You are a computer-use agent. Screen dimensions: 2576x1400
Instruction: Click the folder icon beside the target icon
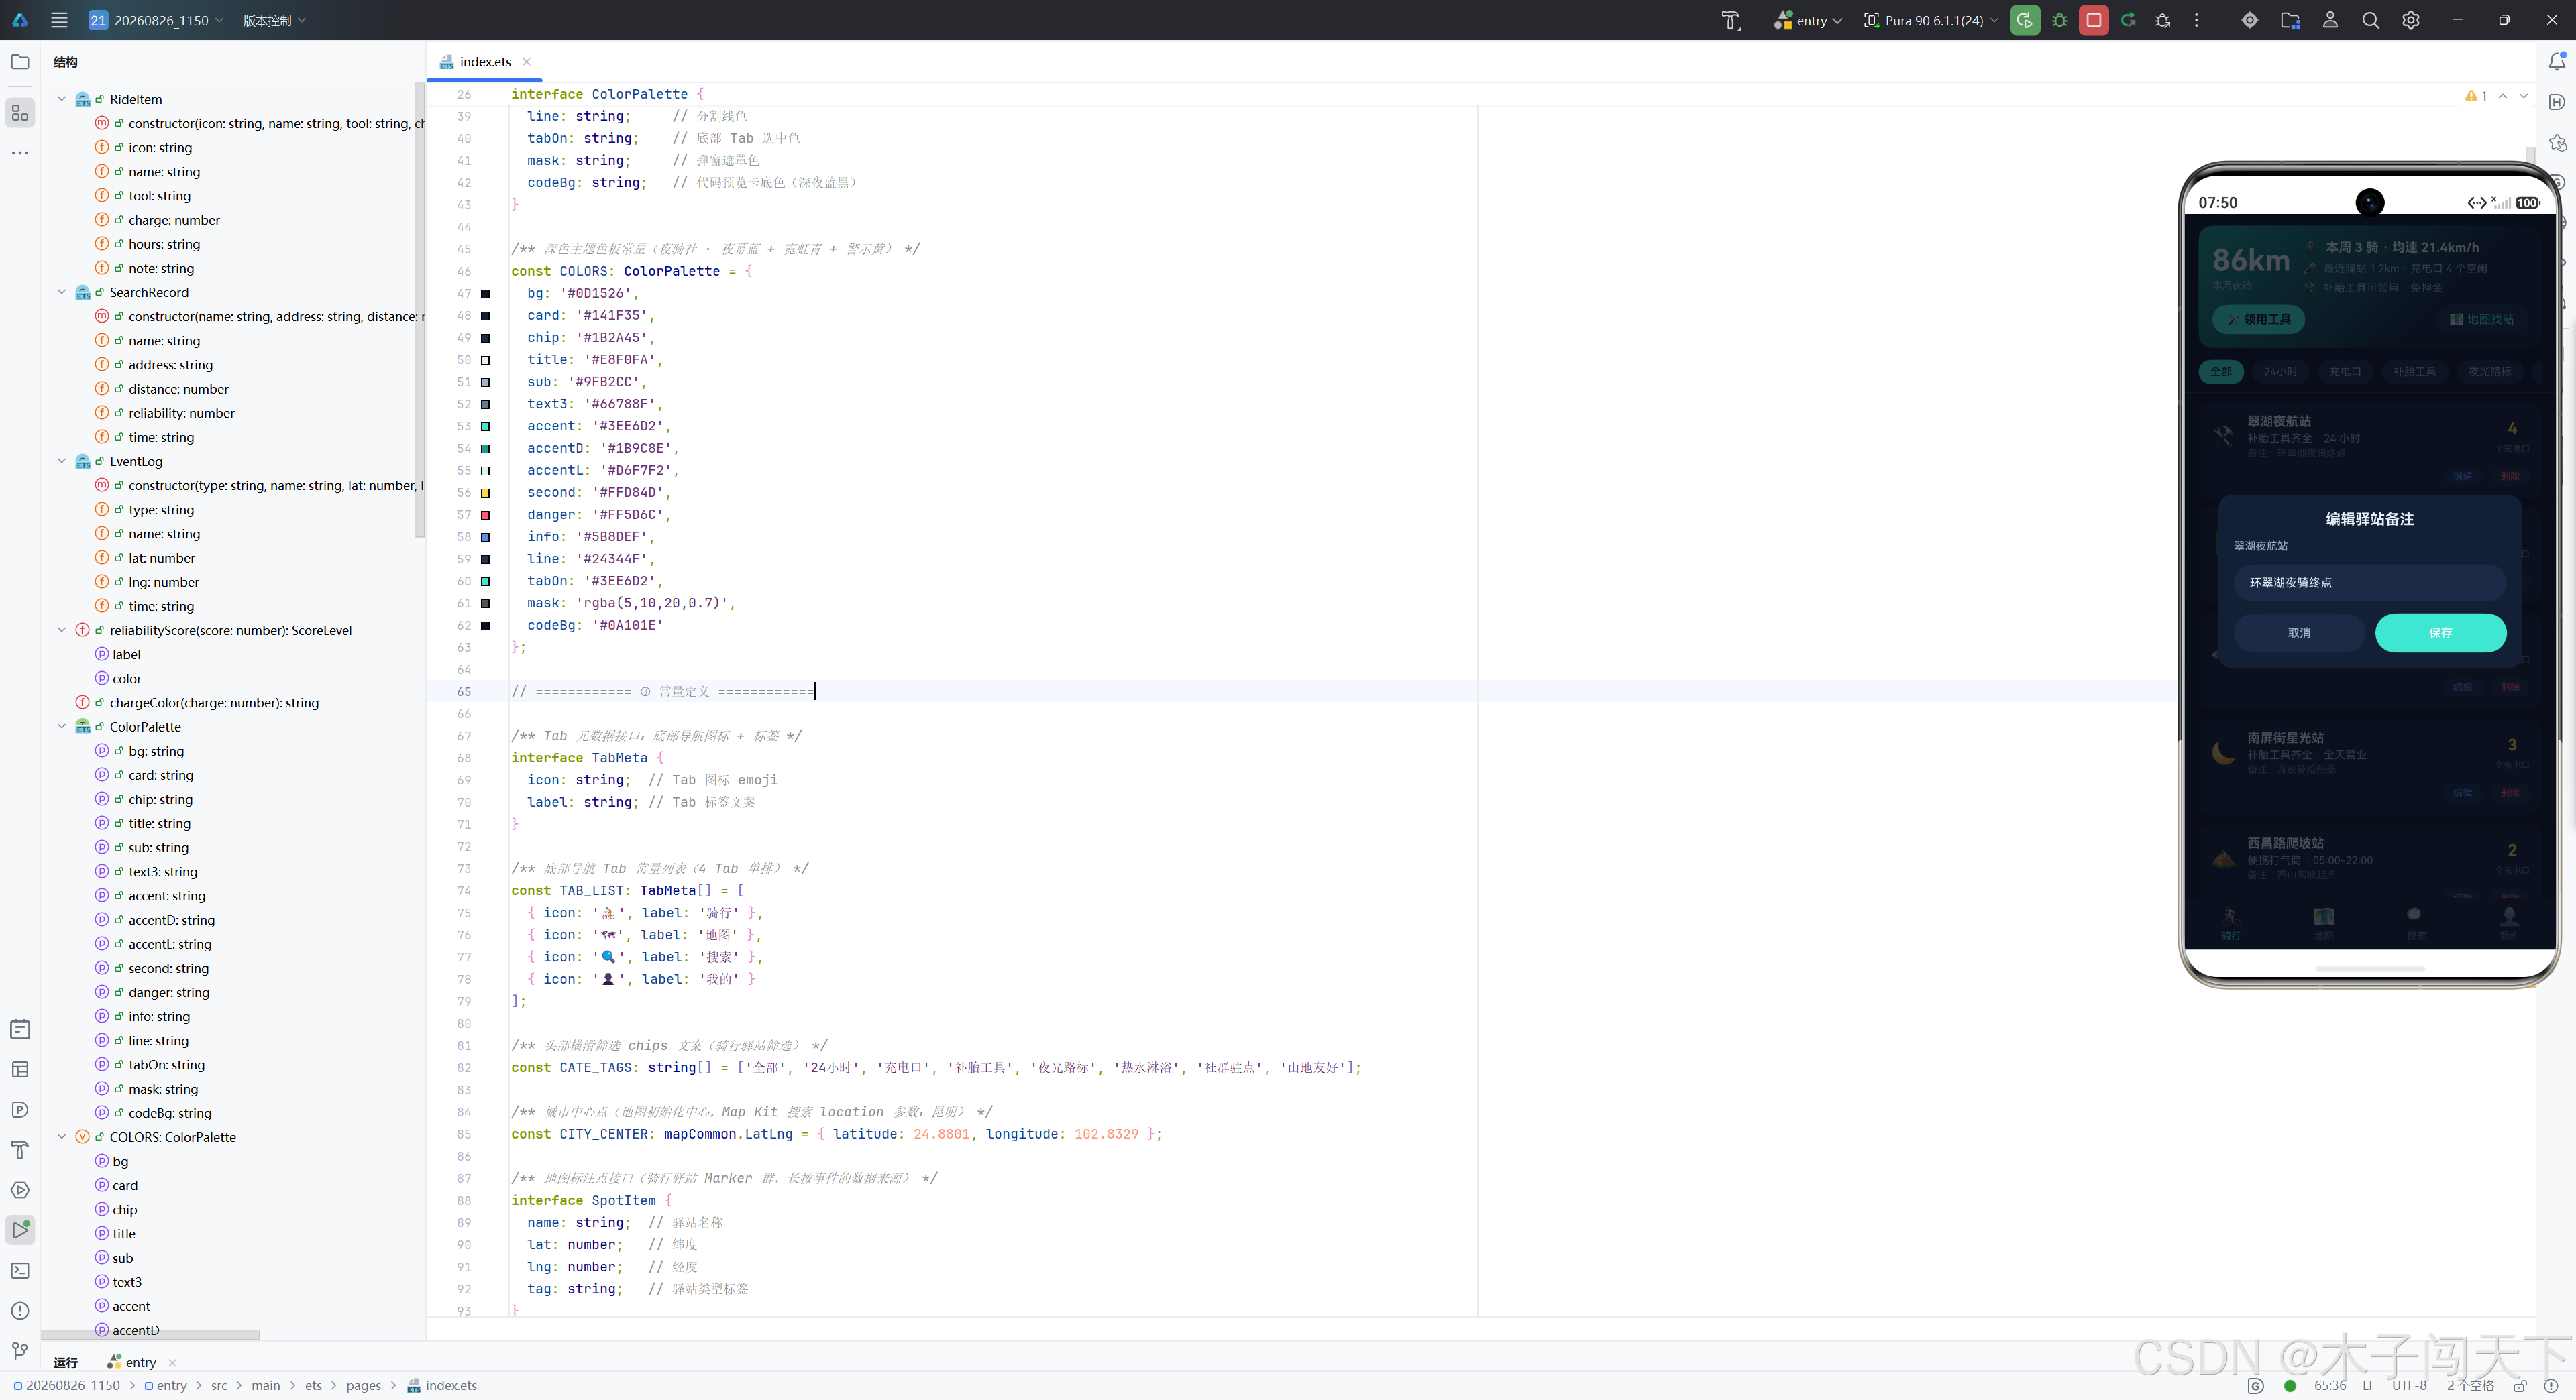click(2290, 20)
